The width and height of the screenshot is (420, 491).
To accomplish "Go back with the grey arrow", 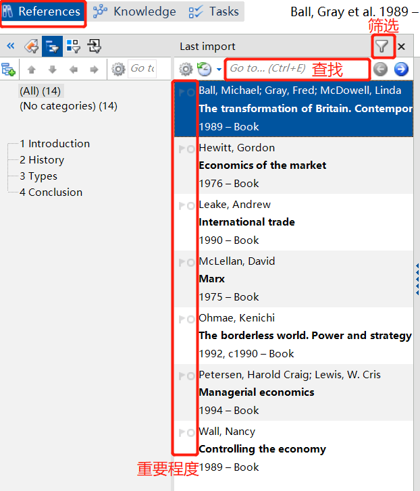I will coord(381,69).
